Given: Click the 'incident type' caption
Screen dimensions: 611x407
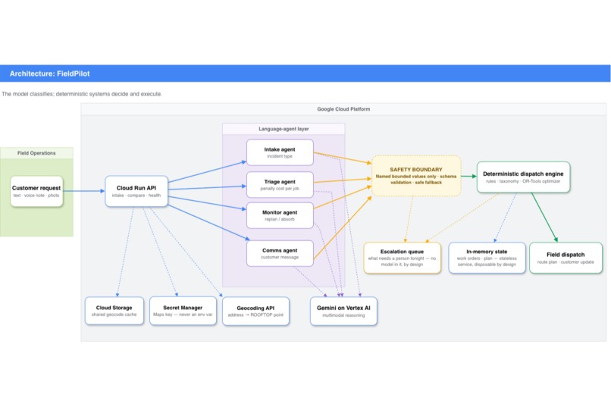Looking at the screenshot, I should click(x=280, y=156).
